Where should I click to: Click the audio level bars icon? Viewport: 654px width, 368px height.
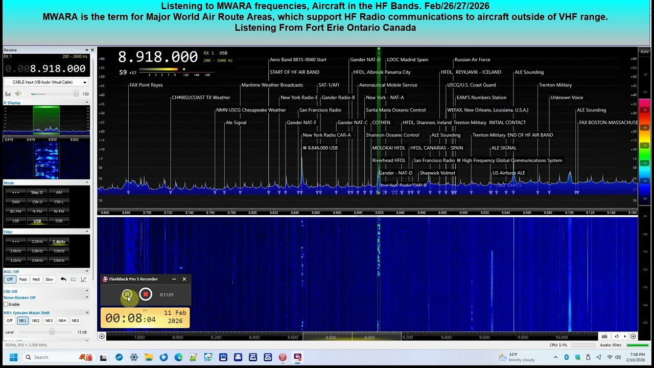pyautogui.click(x=8, y=94)
